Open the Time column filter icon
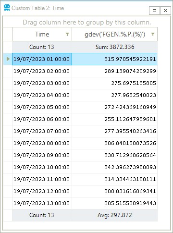The width and height of the screenshot is (173, 233). (67, 34)
